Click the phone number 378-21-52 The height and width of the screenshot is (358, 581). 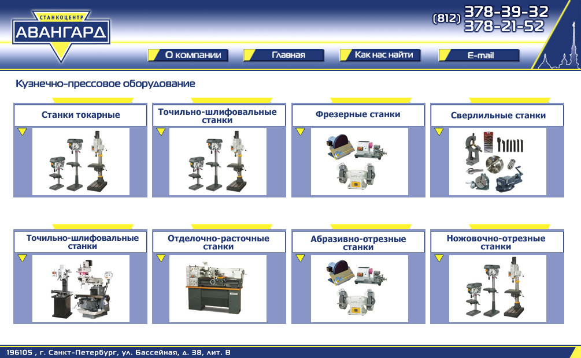pyautogui.click(x=504, y=26)
